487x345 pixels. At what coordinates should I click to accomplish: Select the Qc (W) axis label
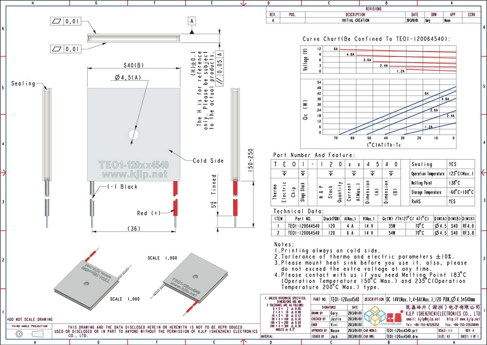(305, 110)
